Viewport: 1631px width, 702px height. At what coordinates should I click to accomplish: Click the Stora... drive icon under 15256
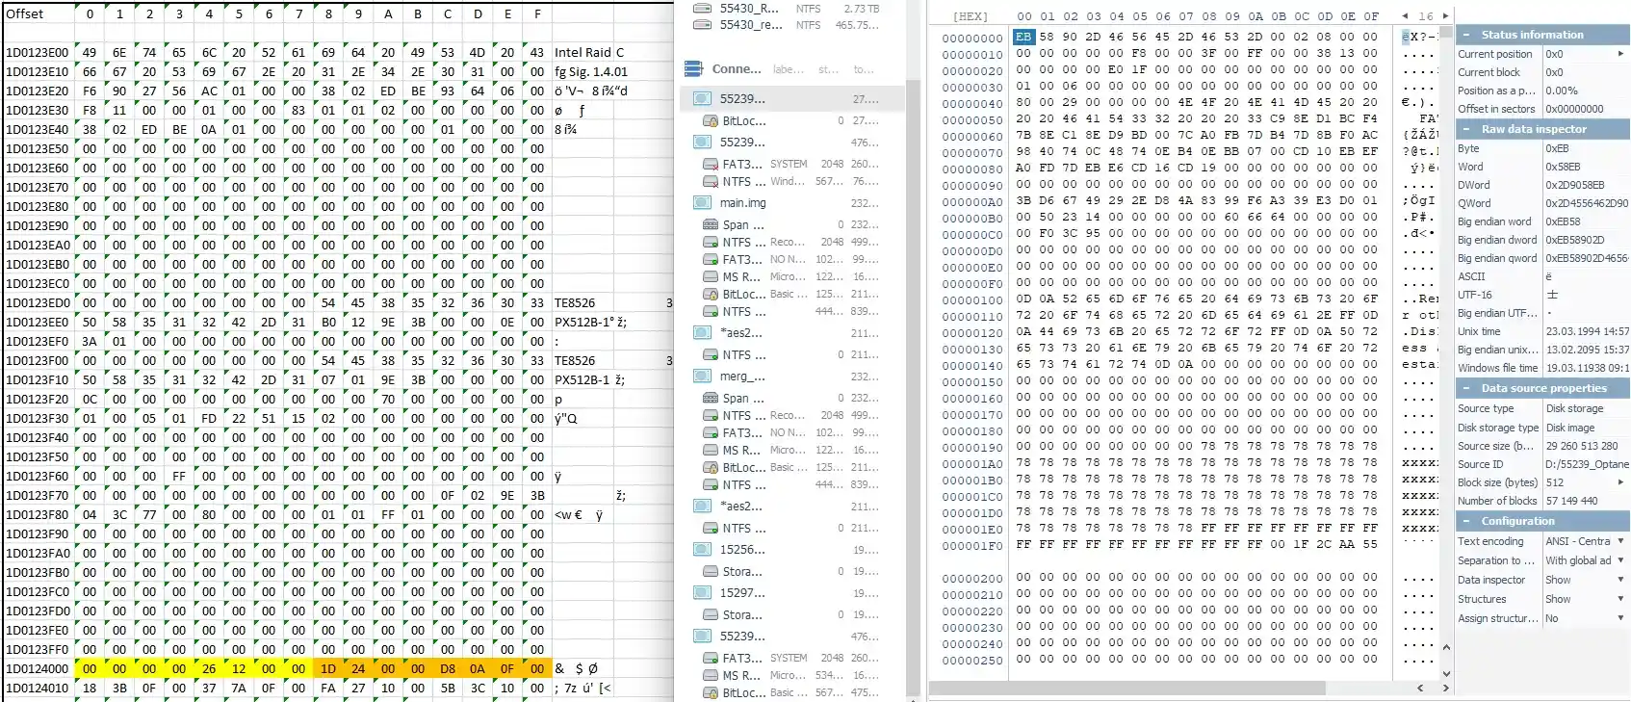coord(711,572)
